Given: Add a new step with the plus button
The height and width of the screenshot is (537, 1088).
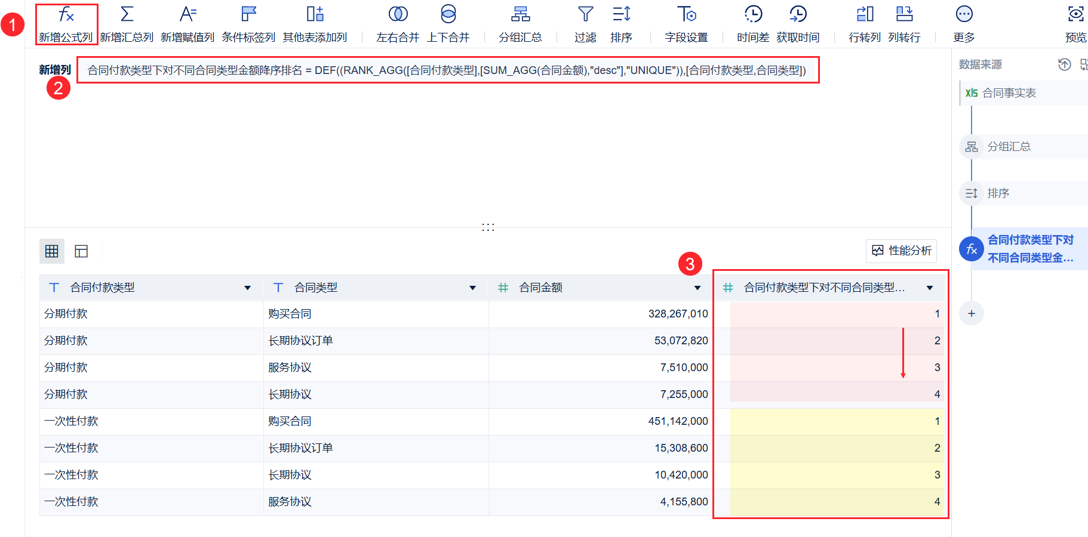Looking at the screenshot, I should (972, 313).
